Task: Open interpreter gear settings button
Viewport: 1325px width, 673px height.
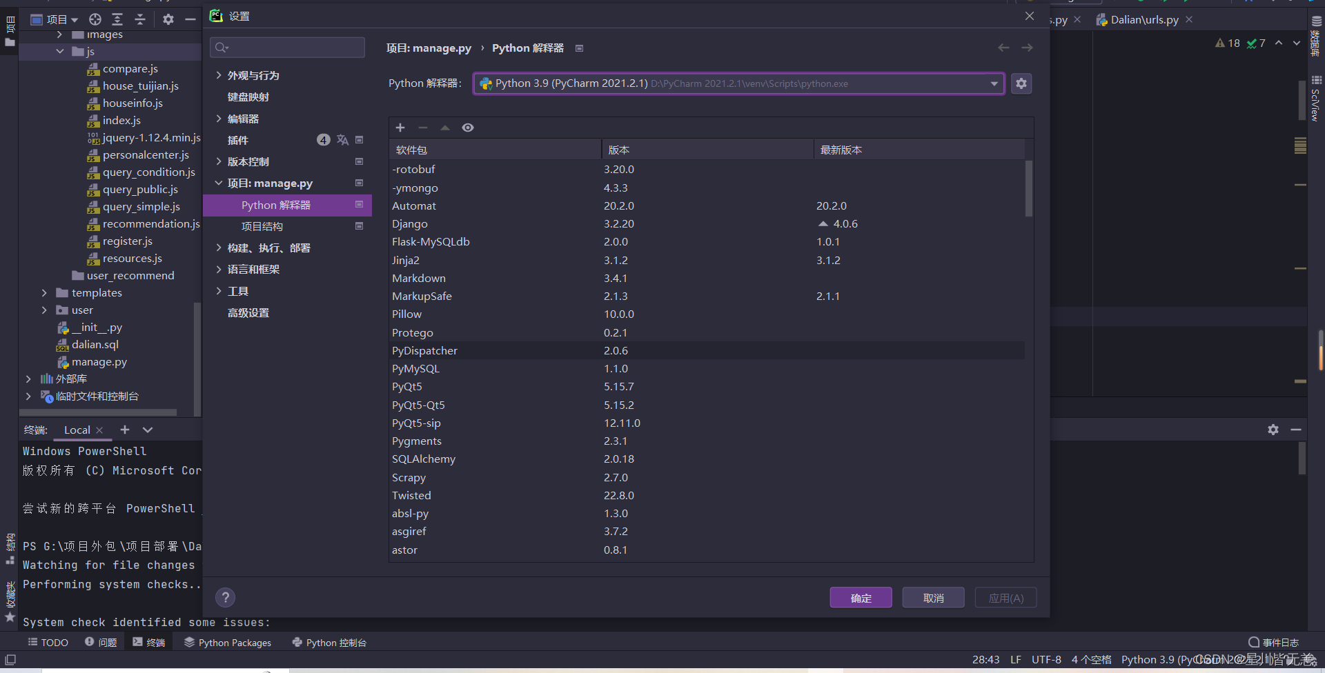Action: tap(1021, 83)
